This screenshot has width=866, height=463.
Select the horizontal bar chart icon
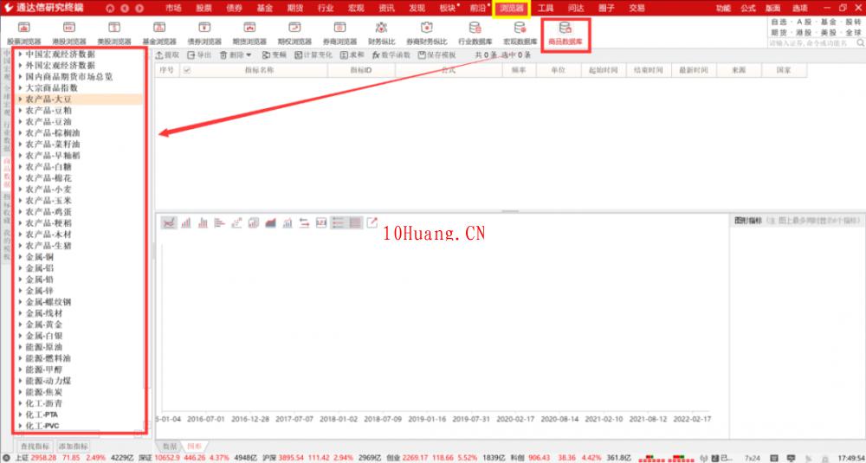220,223
